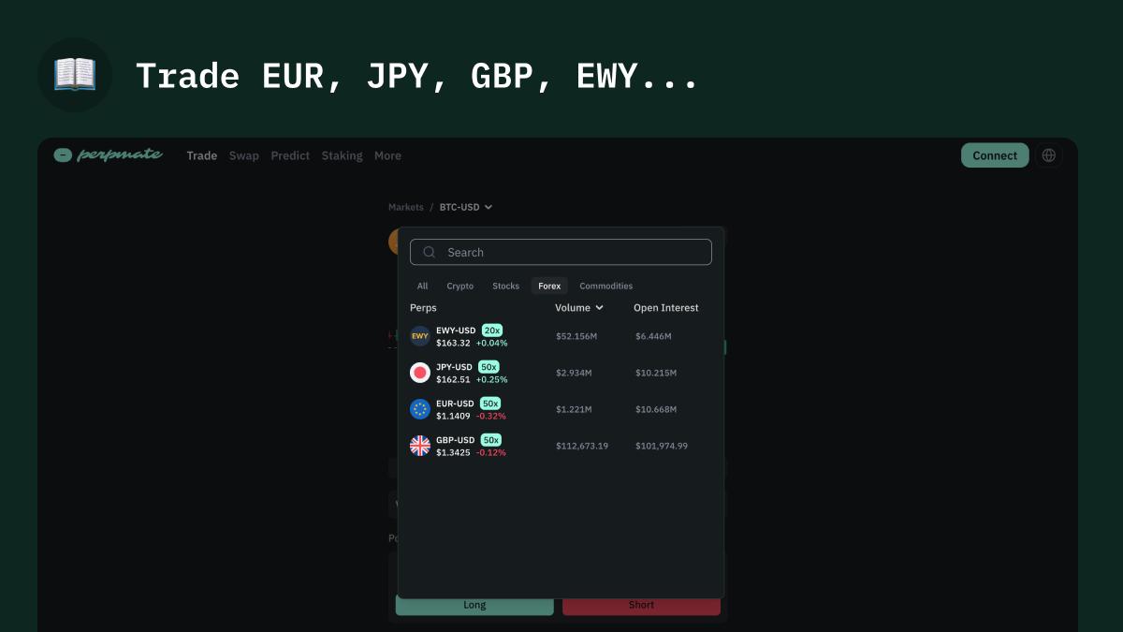This screenshot has height=632, width=1123.
Task: Open the Trade nav item
Action: click(x=201, y=155)
